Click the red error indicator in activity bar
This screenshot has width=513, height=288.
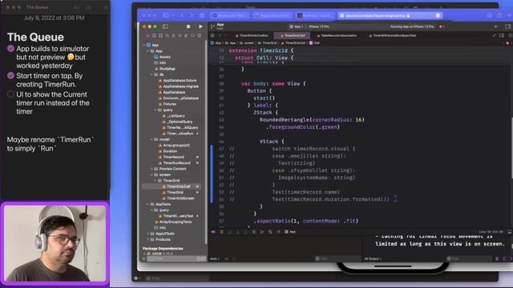pos(442,26)
